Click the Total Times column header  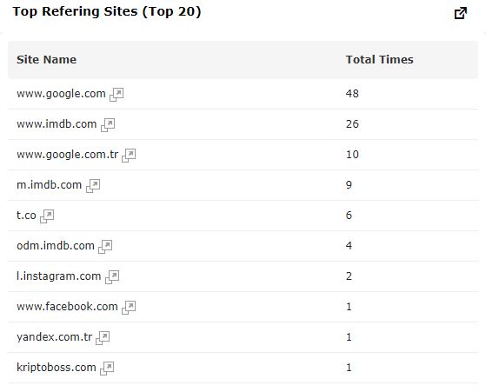[x=379, y=59]
